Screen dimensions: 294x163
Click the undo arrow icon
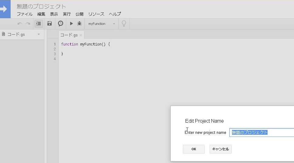tap(20, 24)
